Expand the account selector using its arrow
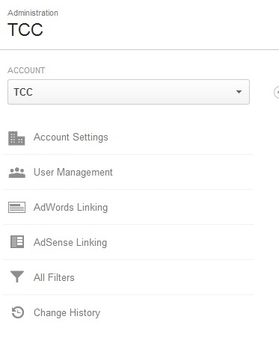The image size is (279, 340). click(239, 92)
